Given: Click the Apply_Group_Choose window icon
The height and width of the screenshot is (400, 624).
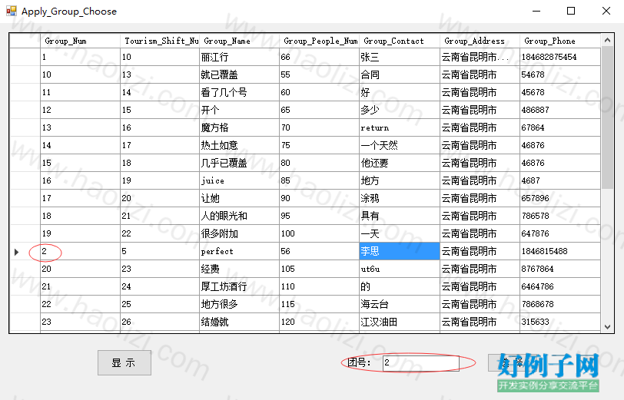Looking at the screenshot, I should click(x=12, y=11).
